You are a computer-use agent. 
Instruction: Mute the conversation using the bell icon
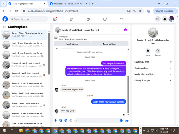pyautogui.click(x=148, y=51)
